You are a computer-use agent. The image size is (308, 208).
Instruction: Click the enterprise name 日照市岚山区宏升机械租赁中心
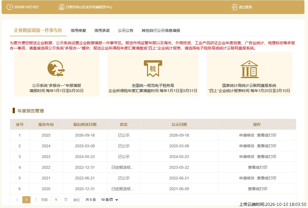coord(89,7)
